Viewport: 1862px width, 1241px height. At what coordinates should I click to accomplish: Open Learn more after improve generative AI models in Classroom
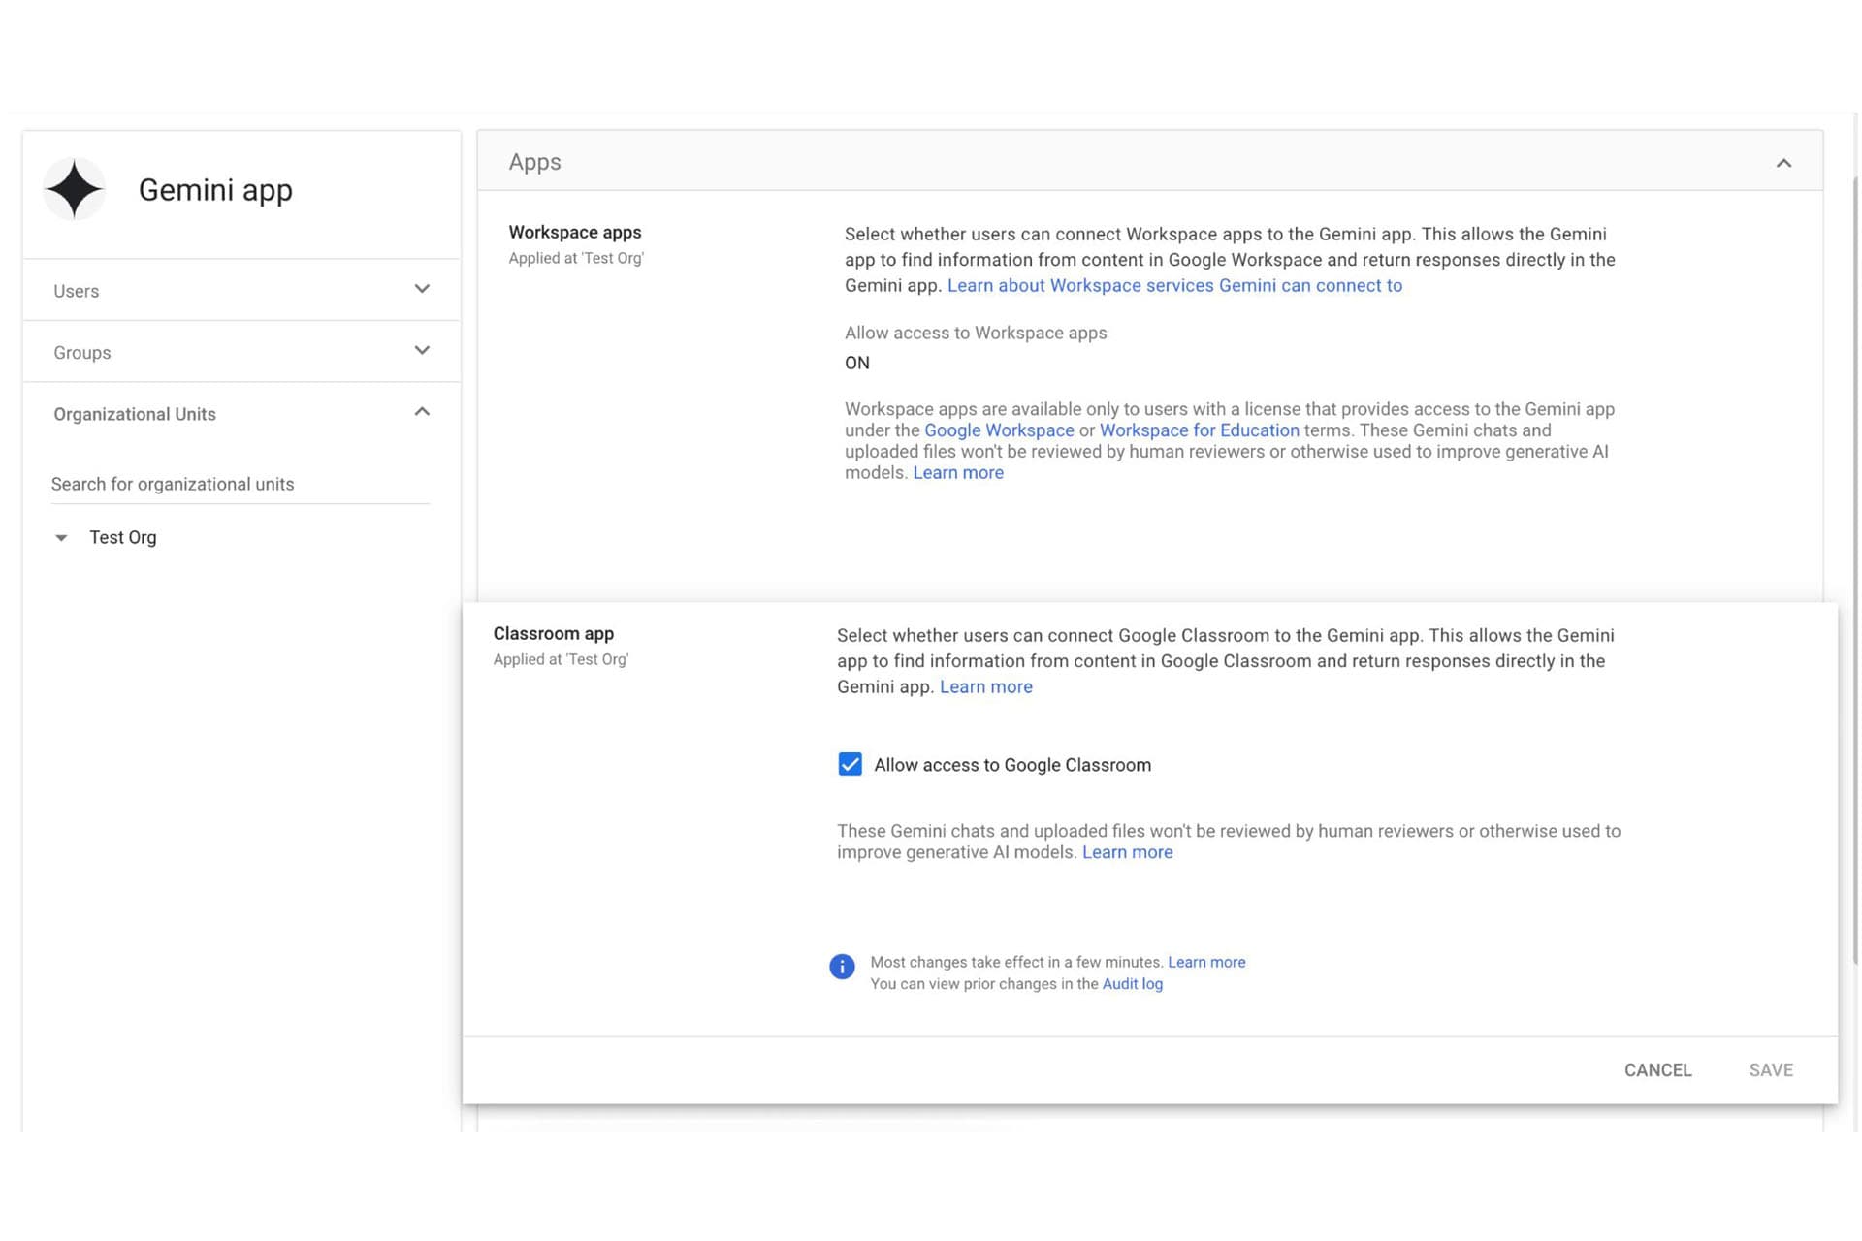click(1127, 852)
